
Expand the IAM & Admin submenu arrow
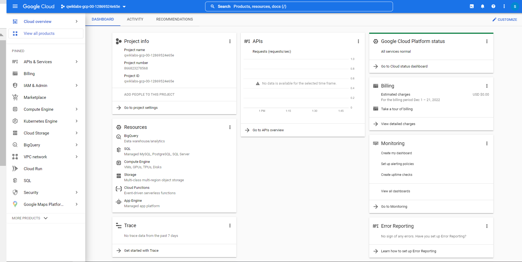(x=77, y=85)
